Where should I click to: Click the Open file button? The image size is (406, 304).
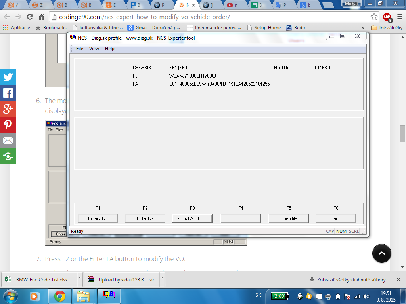[288, 218]
